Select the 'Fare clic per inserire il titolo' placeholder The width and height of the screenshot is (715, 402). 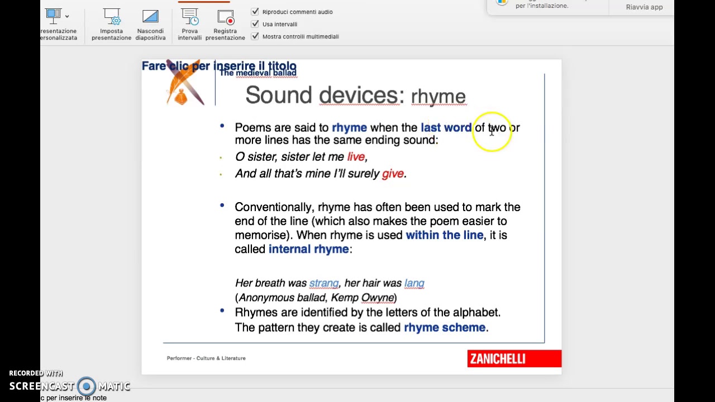219,66
